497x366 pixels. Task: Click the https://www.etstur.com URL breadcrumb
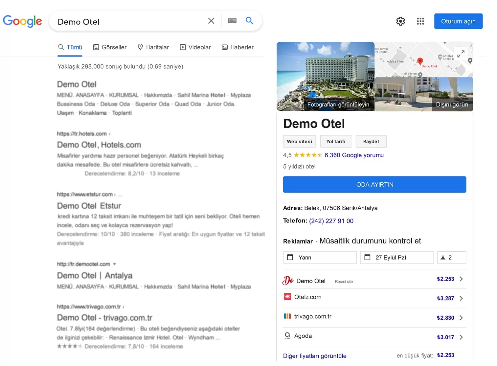click(x=85, y=194)
